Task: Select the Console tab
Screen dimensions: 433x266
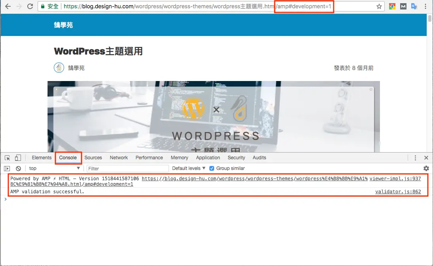Action: (68, 158)
